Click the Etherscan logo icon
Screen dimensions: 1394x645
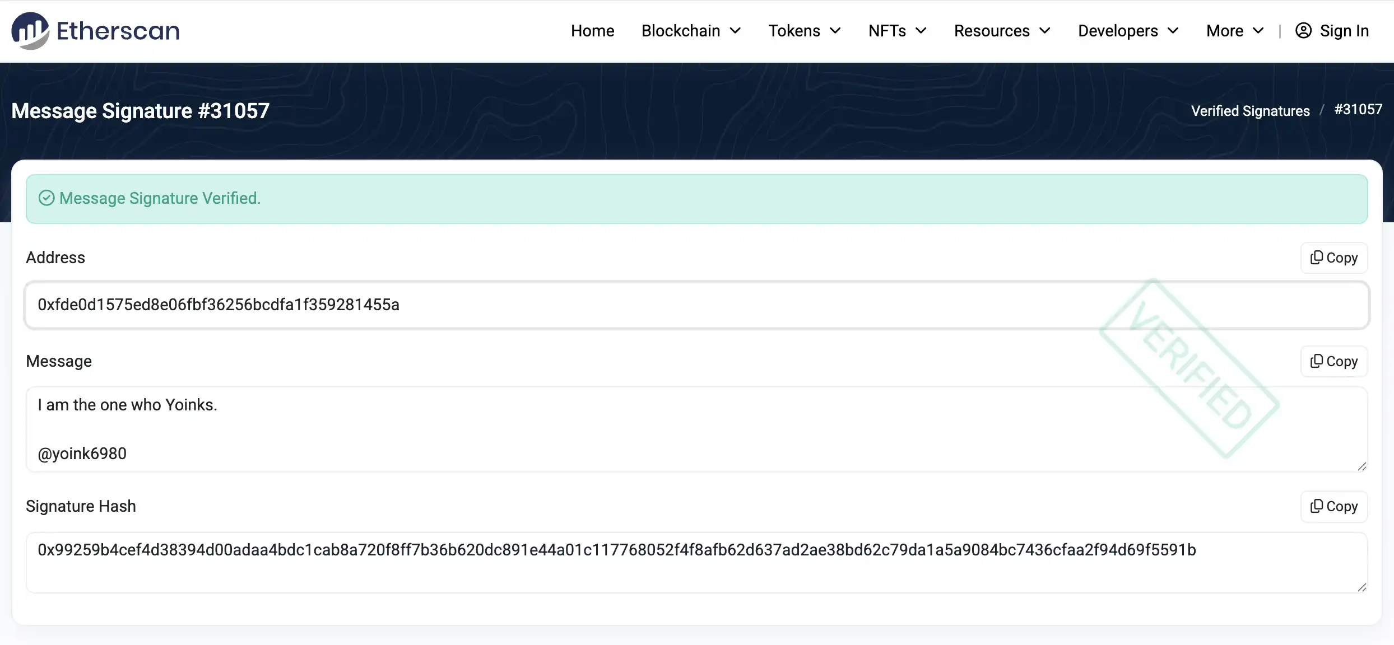30,31
